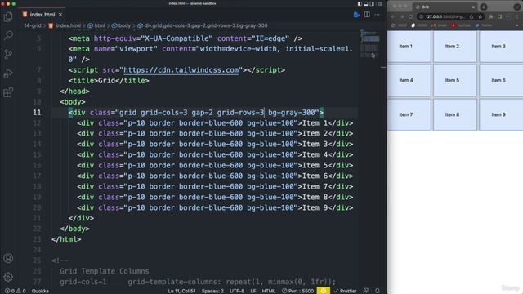Open the browser extensions puzzle icon
The height and width of the screenshot is (294, 523).
(491, 16)
